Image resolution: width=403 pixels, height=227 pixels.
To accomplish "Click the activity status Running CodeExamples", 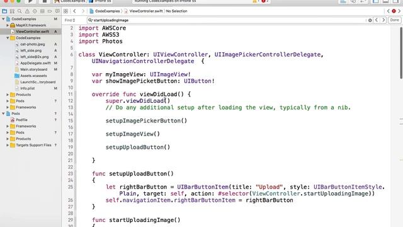I will click(x=165, y=1).
